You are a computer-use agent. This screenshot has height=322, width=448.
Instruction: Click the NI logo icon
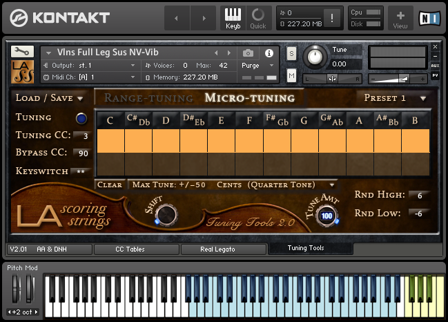tap(429, 18)
